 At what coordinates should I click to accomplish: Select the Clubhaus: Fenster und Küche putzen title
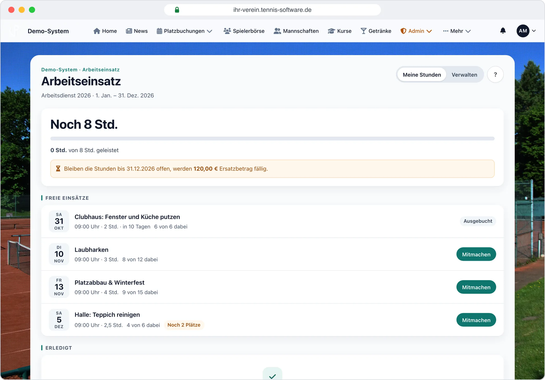point(127,217)
